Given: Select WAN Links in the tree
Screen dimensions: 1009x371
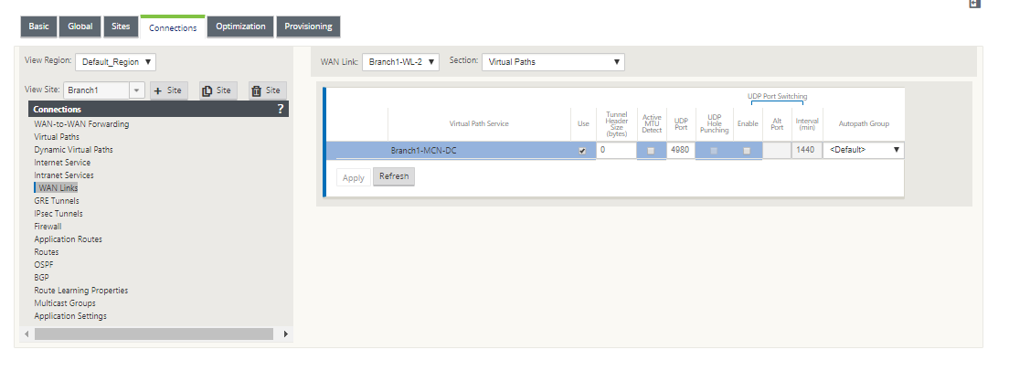Looking at the screenshot, I should tap(58, 187).
